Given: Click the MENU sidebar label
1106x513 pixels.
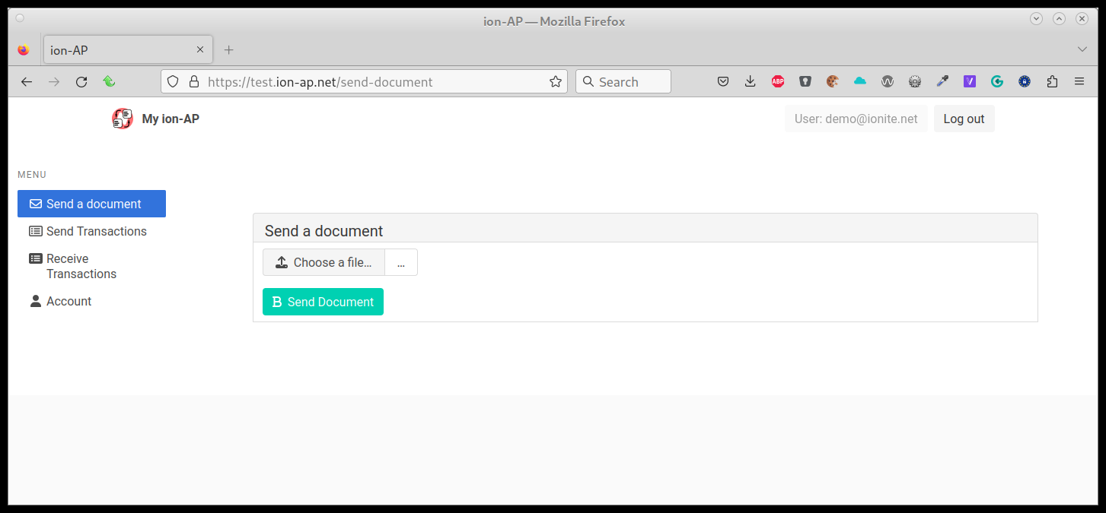Looking at the screenshot, I should point(32,175).
